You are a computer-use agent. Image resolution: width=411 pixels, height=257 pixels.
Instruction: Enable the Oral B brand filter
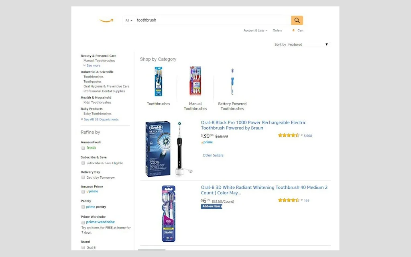coord(83,247)
